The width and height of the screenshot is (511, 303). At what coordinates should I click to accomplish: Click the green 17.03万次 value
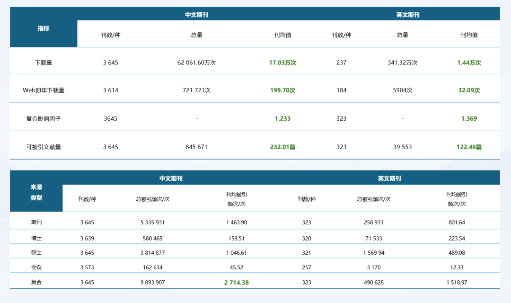pos(282,62)
